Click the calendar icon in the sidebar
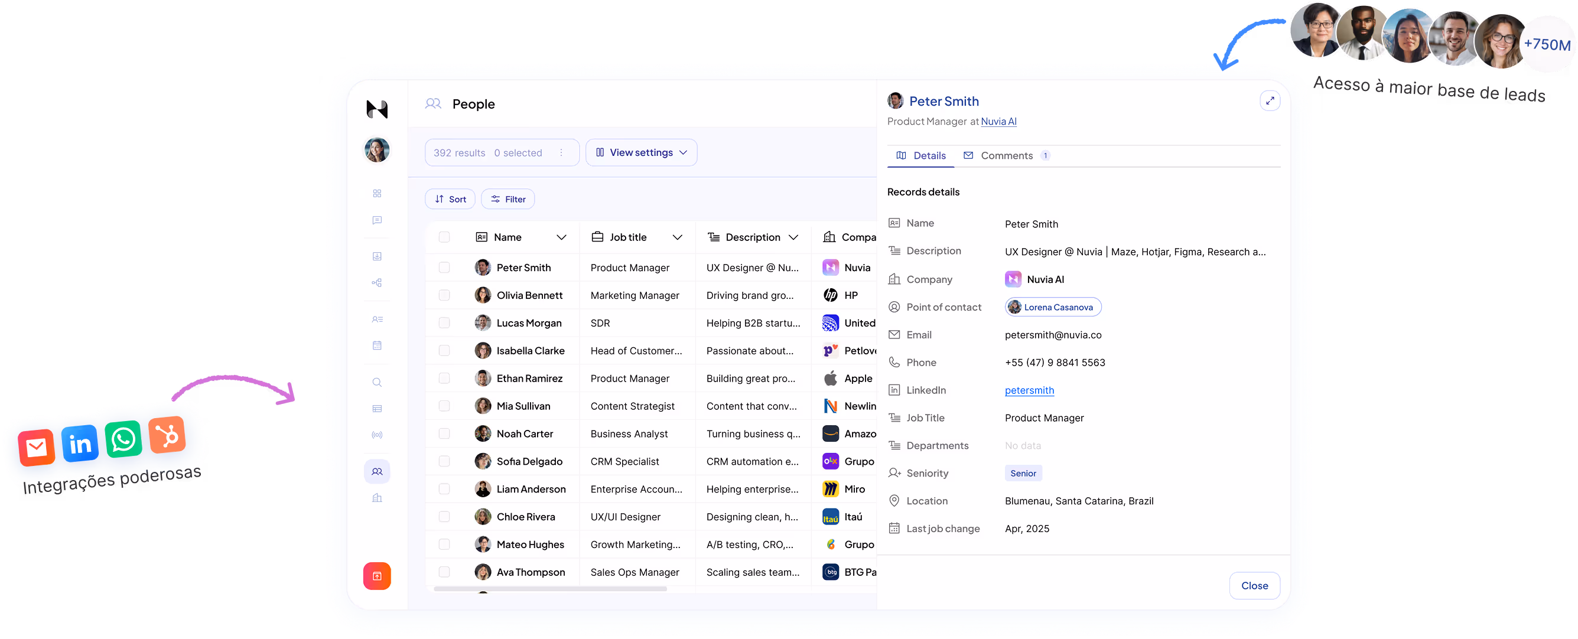 click(x=377, y=345)
